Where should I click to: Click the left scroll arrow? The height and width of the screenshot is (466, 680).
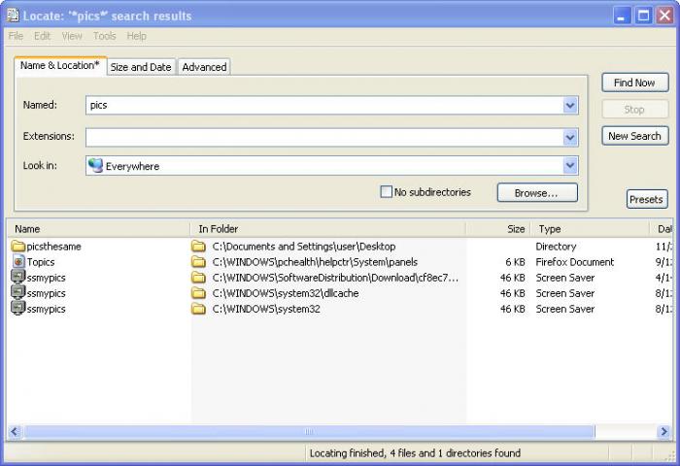pyautogui.click(x=15, y=432)
